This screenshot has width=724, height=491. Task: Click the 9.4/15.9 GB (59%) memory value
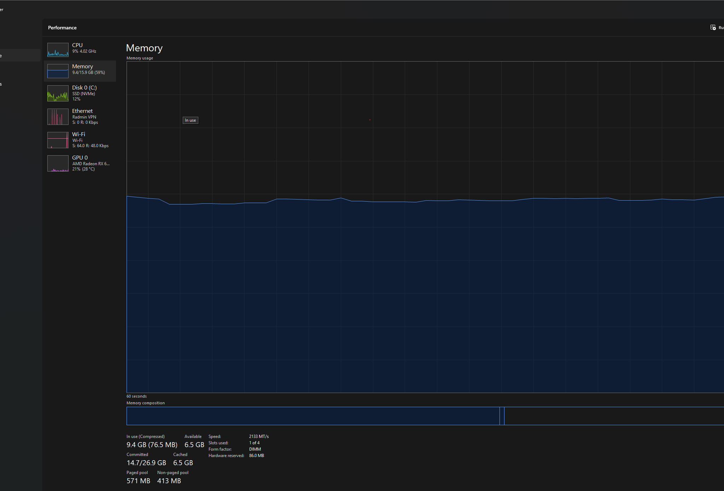pos(89,73)
